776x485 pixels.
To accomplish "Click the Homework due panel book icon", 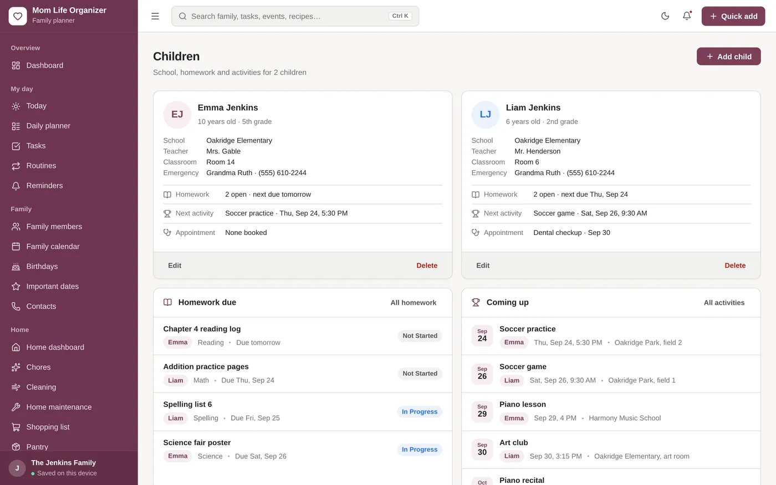I will pos(168,303).
